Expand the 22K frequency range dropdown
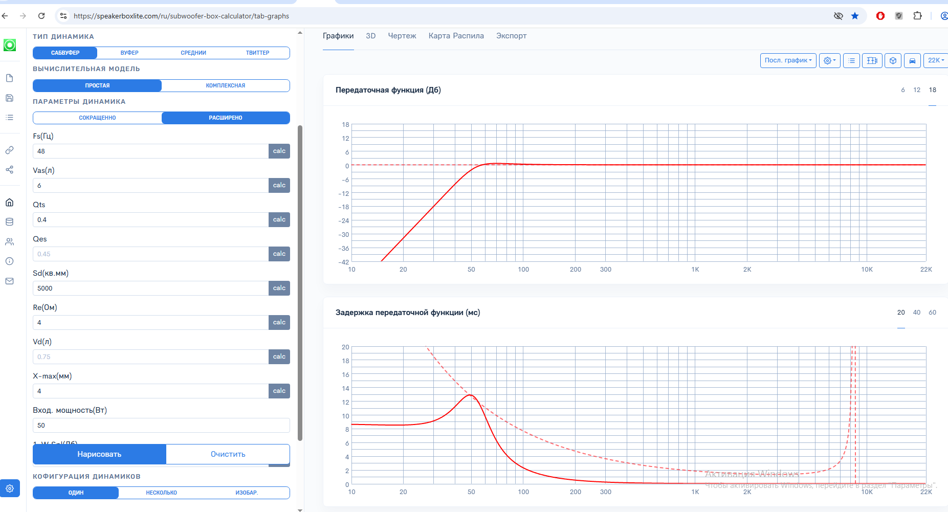 click(x=936, y=60)
